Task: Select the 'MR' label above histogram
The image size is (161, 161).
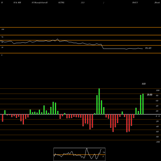Action: (x=144, y=84)
